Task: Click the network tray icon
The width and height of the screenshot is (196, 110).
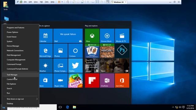Action: [x=177, y=107]
